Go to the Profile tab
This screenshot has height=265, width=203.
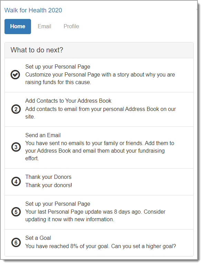pyautogui.click(x=71, y=27)
